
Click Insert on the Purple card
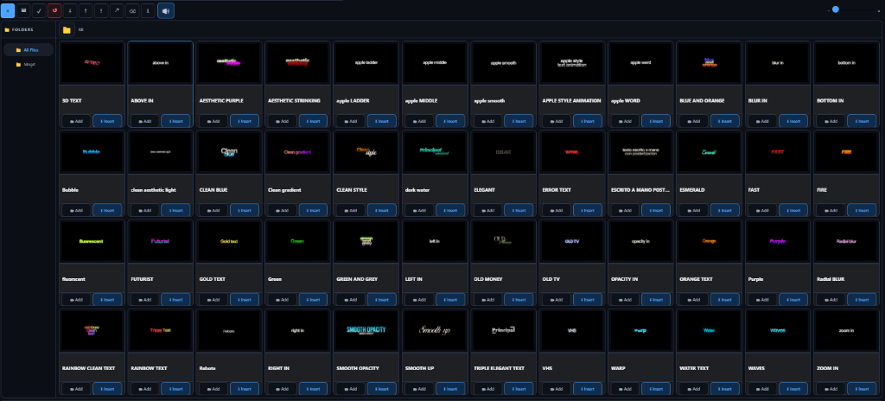click(x=793, y=299)
